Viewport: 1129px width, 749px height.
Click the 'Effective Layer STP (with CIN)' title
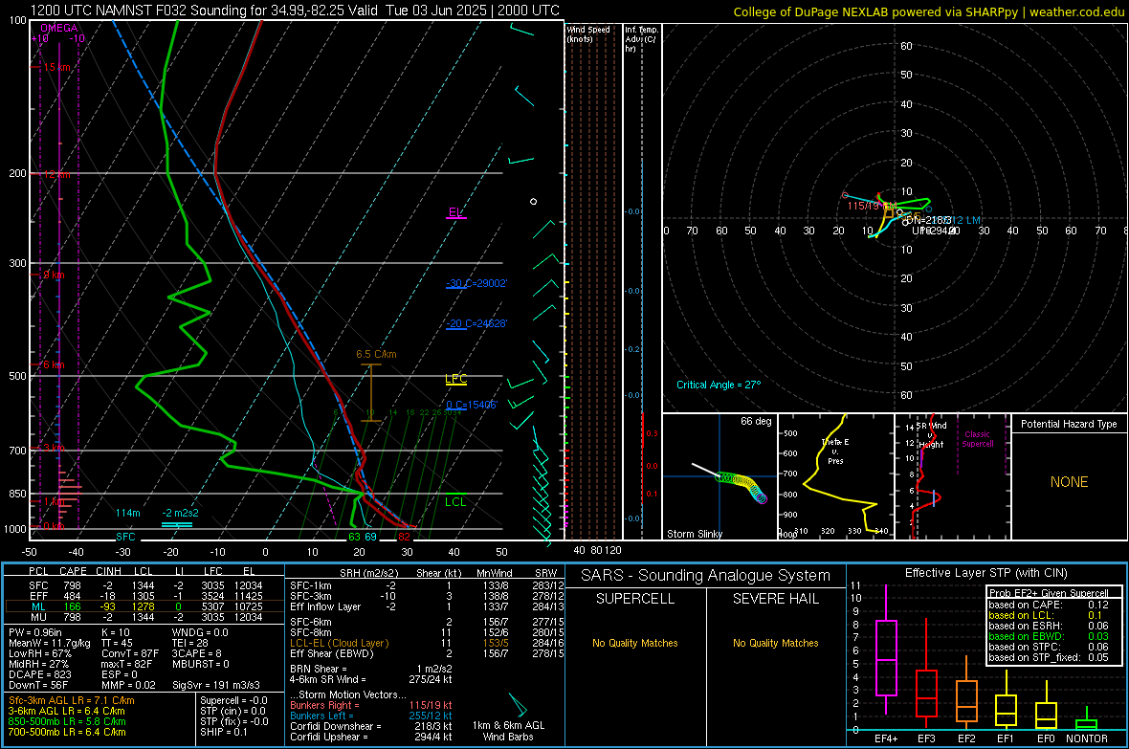[985, 573]
